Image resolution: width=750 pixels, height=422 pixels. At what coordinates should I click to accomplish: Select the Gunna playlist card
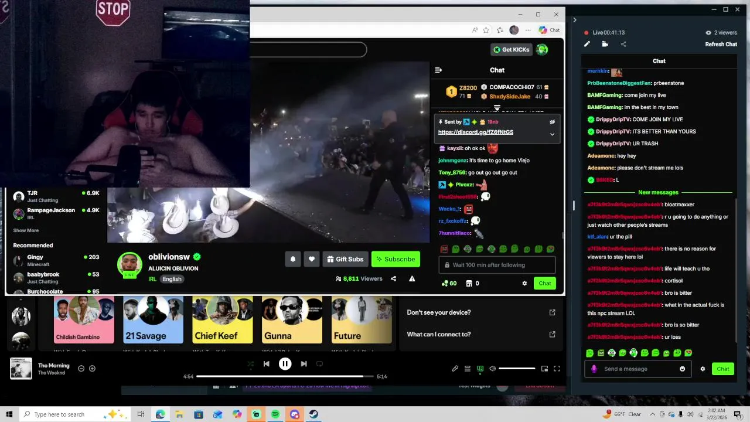click(x=292, y=320)
